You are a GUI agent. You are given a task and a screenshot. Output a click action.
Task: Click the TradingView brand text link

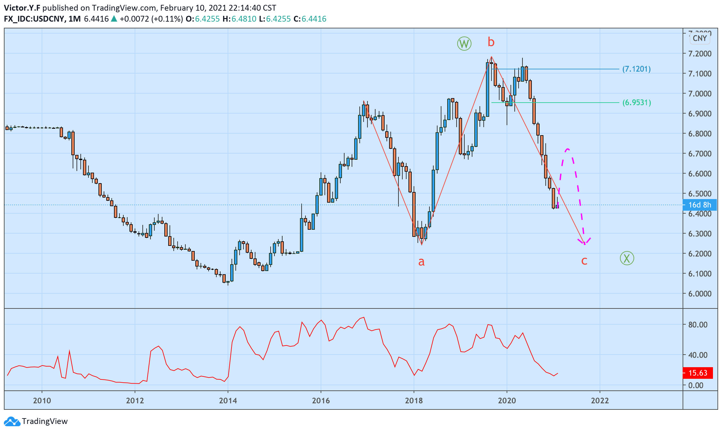(45, 421)
